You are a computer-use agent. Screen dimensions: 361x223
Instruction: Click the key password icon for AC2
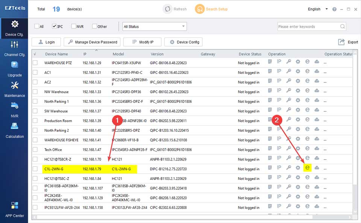coord(288,82)
